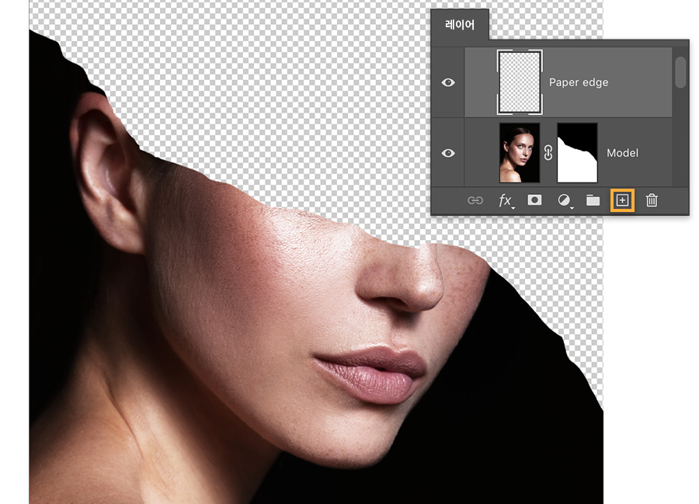Add a layer mask from panel footer
Viewport: 699px width, 504px height.
tap(534, 200)
